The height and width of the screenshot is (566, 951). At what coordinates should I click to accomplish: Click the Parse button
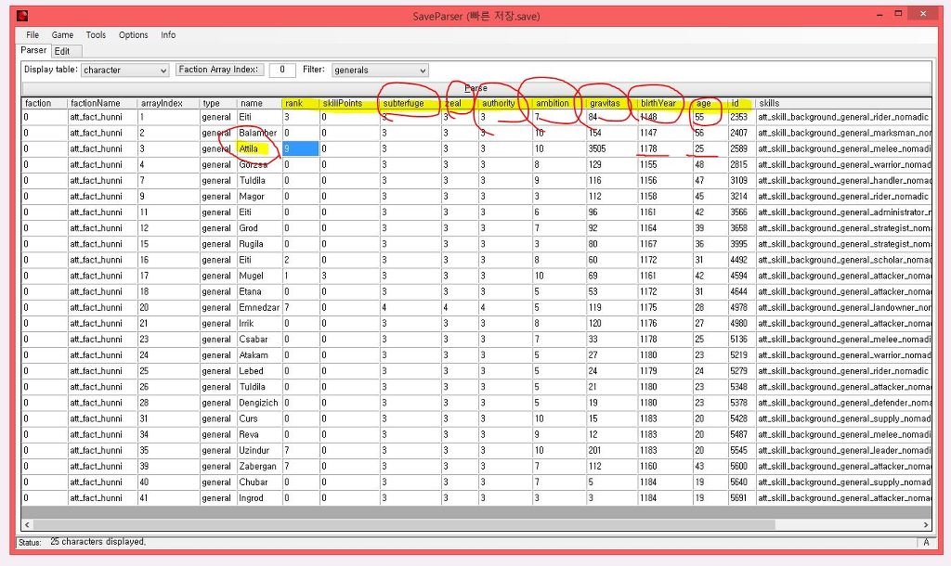[476, 88]
